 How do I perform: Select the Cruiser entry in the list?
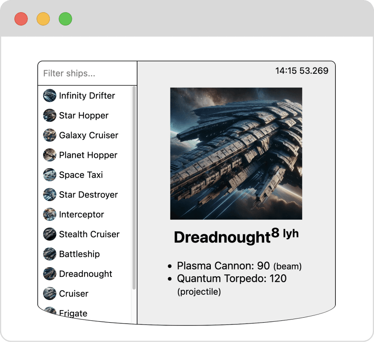(73, 293)
